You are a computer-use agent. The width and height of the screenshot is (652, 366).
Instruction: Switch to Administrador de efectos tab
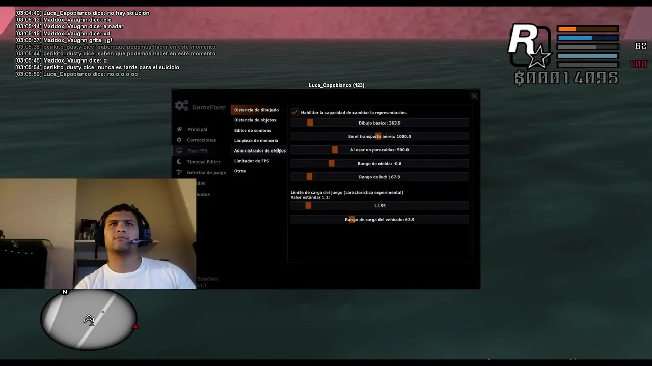pos(260,150)
